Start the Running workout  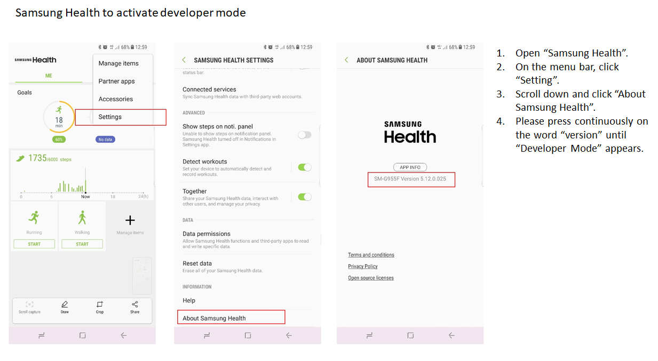(34, 244)
